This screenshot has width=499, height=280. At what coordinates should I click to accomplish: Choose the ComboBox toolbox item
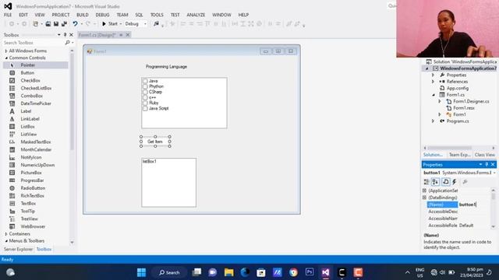(x=31, y=96)
